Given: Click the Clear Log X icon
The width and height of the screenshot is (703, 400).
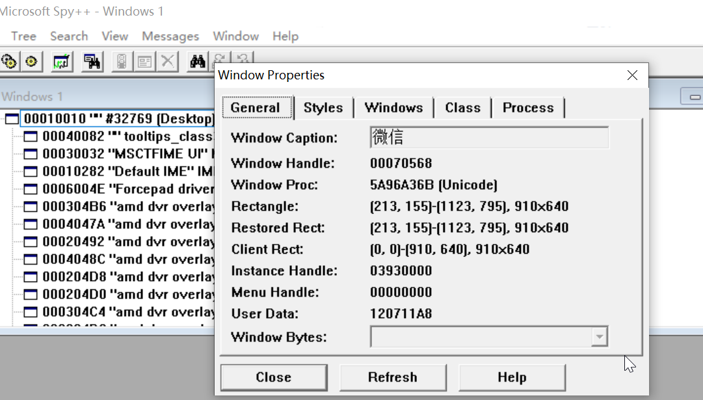Looking at the screenshot, I should tap(168, 61).
